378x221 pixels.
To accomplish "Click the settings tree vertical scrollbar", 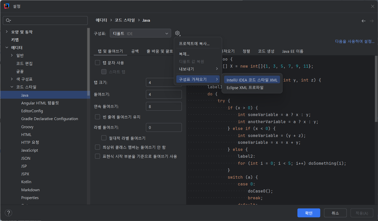I will coord(88,62).
